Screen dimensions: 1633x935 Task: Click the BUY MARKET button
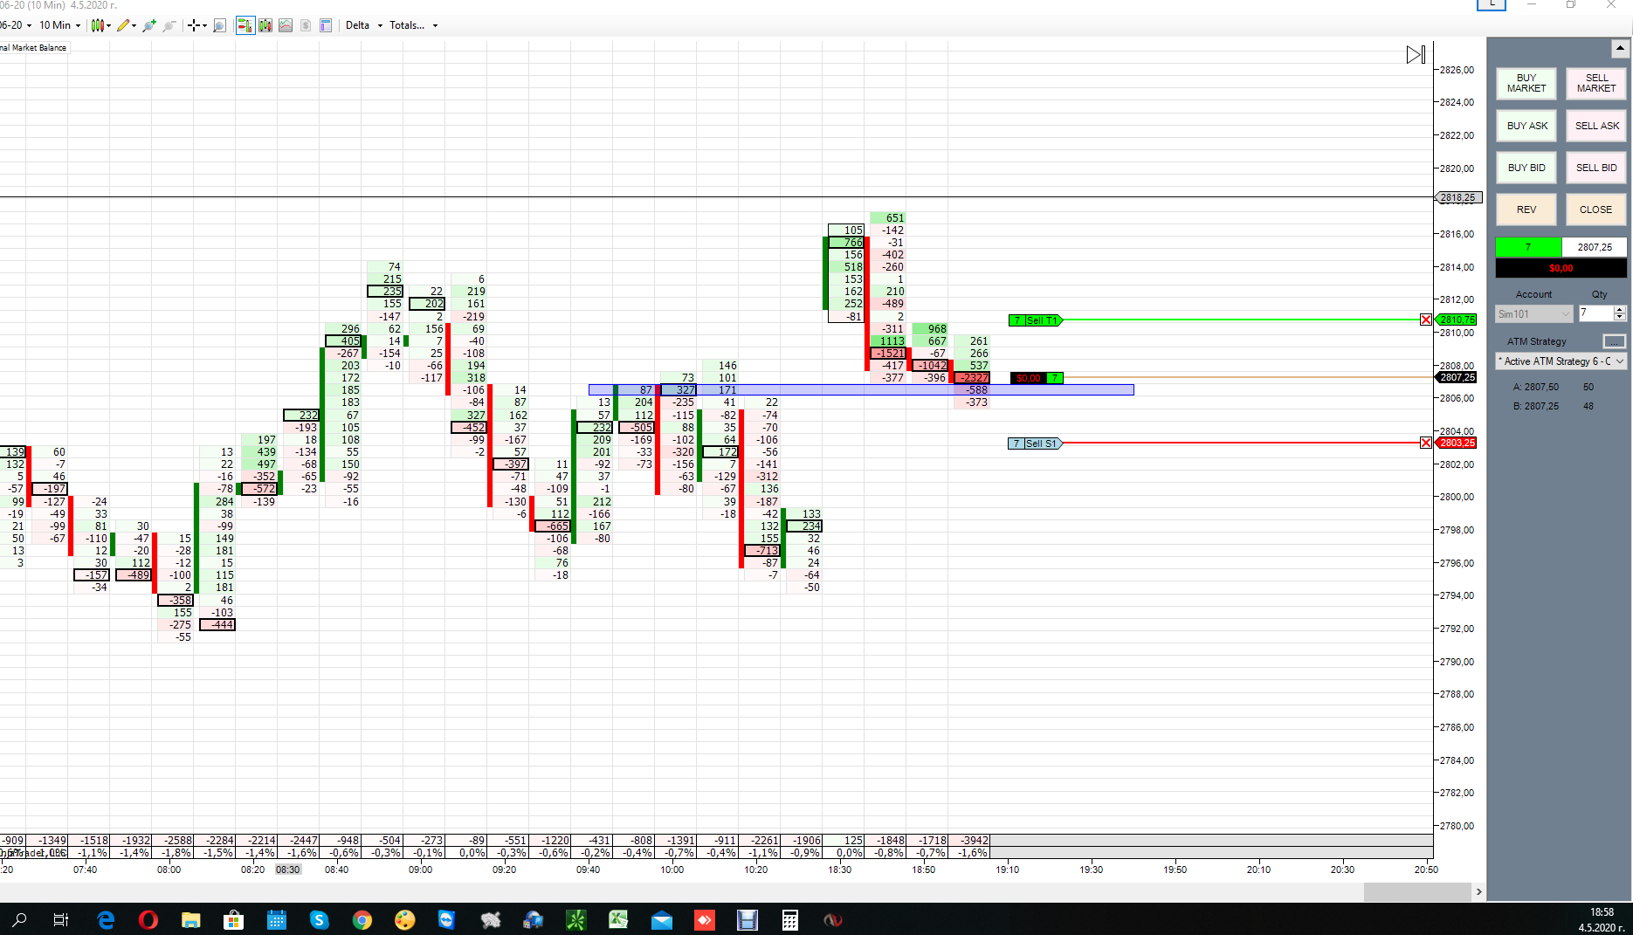1526,83
